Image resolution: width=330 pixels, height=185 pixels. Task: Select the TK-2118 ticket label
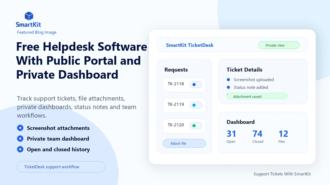(x=176, y=84)
